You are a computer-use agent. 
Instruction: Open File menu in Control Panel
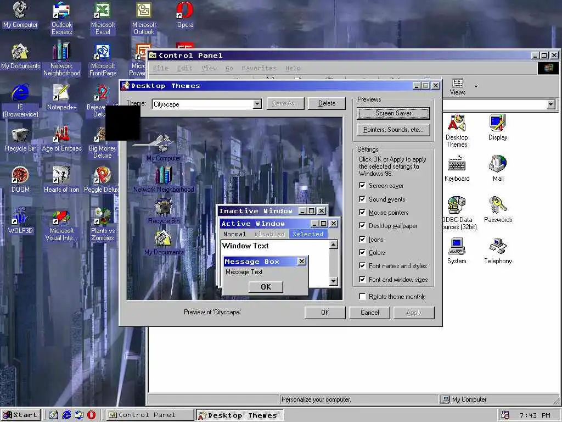pos(161,68)
